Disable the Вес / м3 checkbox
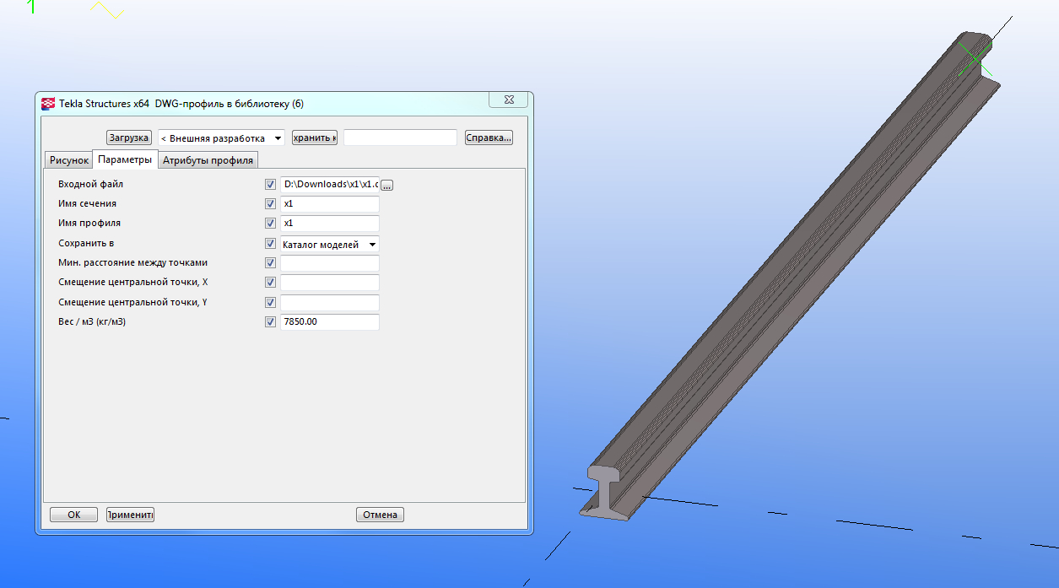Screen dimensions: 1059x588 click(x=270, y=322)
